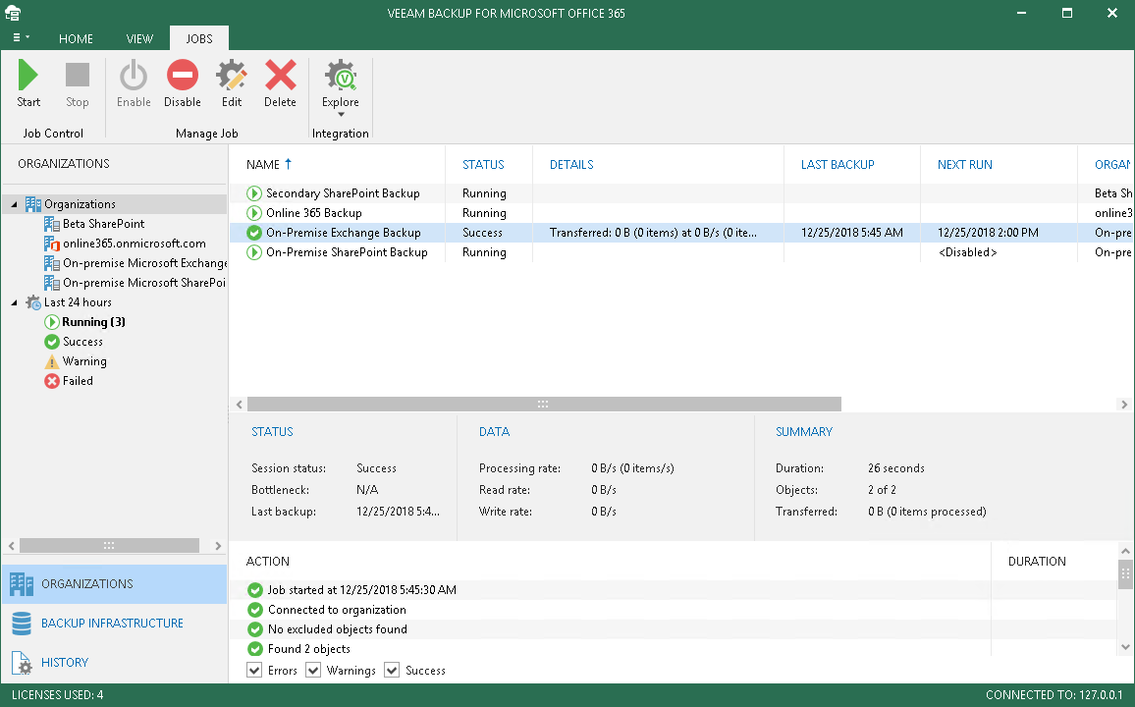Switch to the JOBS ribbon tab

(199, 38)
